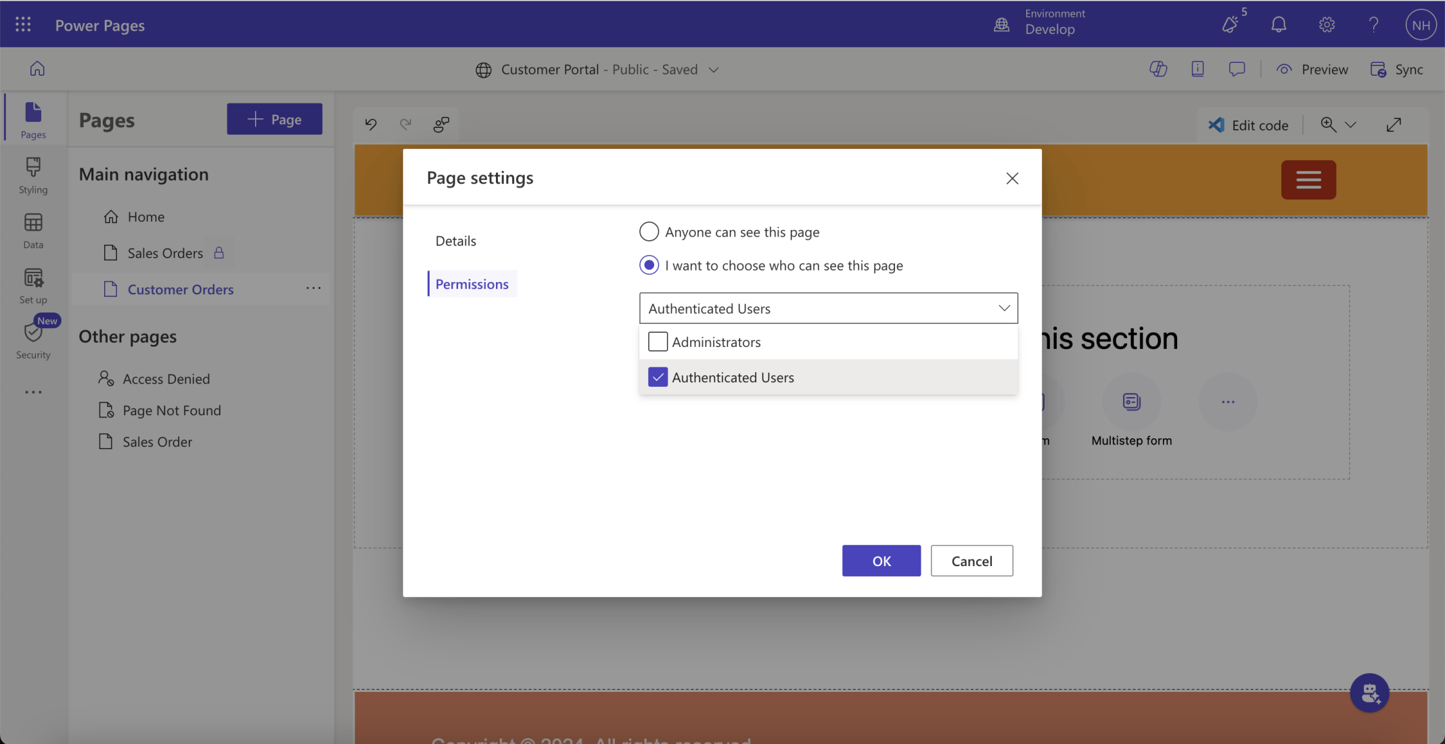
Task: Select 'Anyone can see this page' option
Action: point(649,232)
